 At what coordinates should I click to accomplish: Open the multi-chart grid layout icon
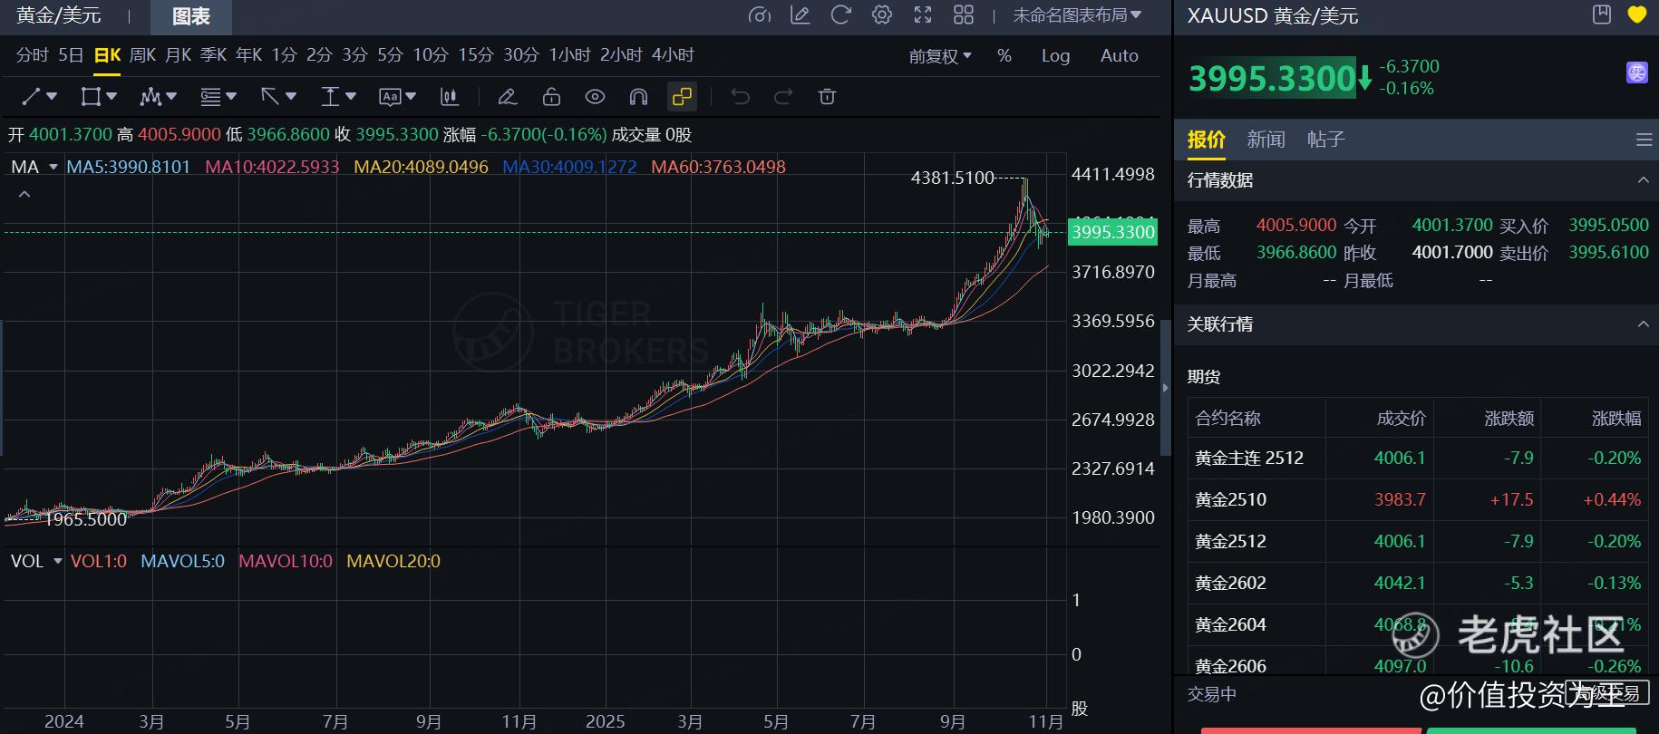pos(964,15)
